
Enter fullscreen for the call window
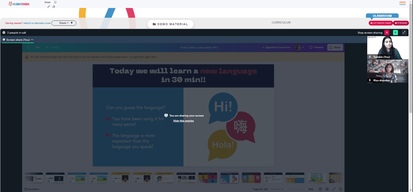(404, 33)
